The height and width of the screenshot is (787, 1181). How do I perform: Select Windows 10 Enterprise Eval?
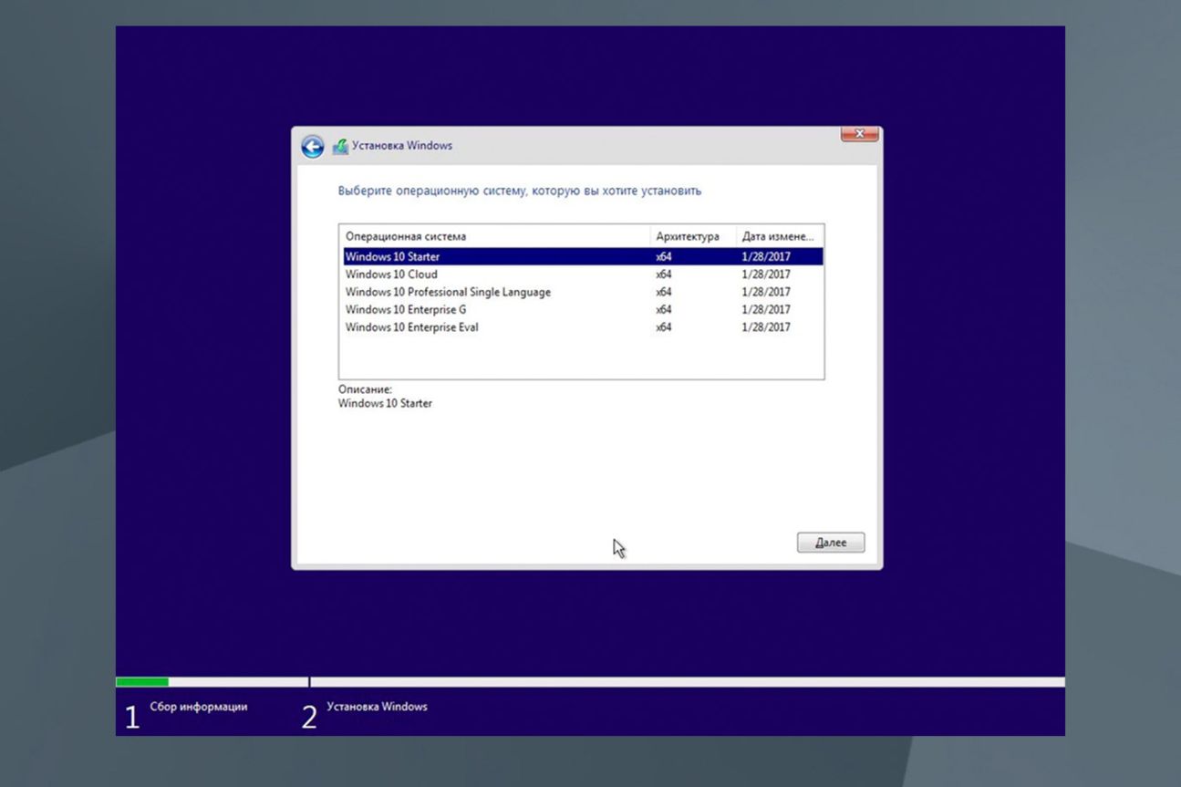(583, 327)
